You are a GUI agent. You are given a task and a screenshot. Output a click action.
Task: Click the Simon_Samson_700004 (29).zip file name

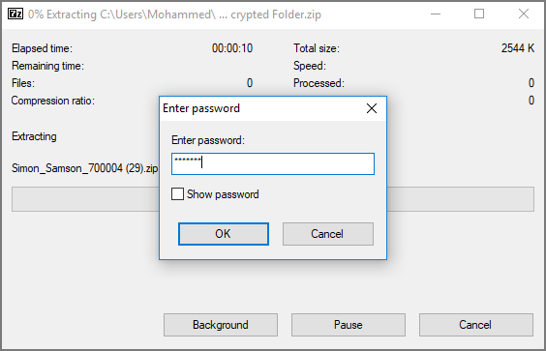(84, 168)
